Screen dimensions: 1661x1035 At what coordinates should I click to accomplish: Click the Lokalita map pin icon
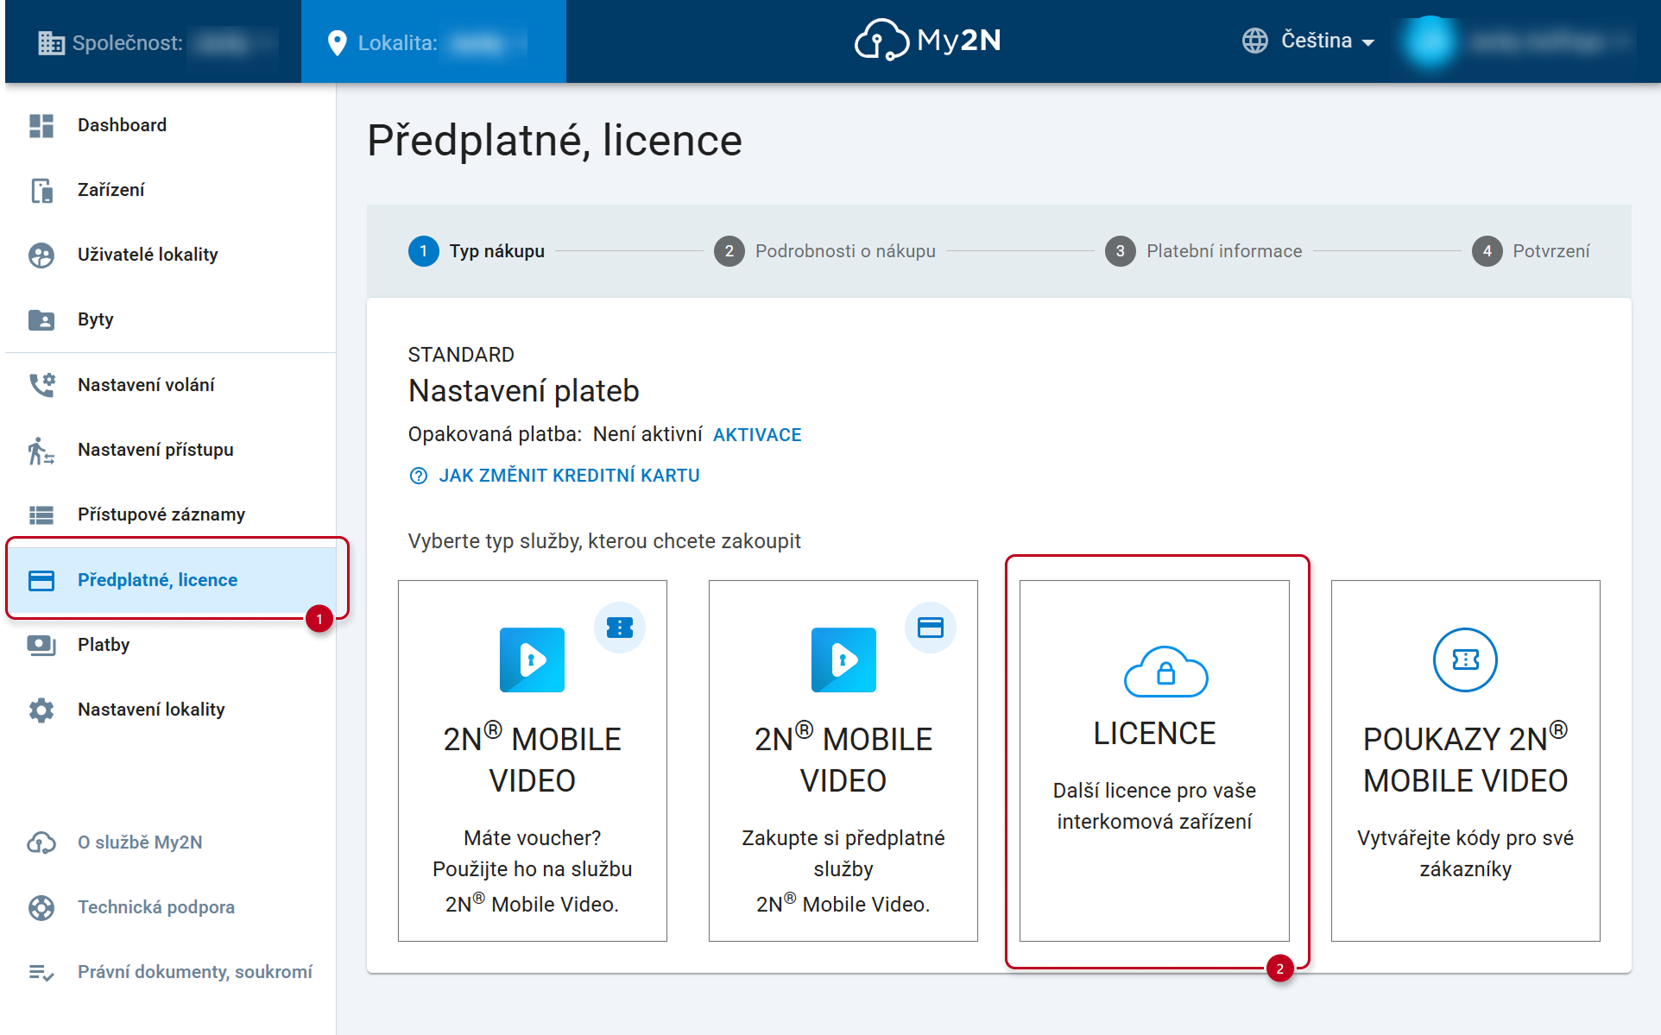point(338,42)
